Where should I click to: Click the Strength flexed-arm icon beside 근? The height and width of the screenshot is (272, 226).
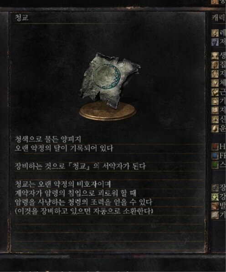tap(215, 92)
